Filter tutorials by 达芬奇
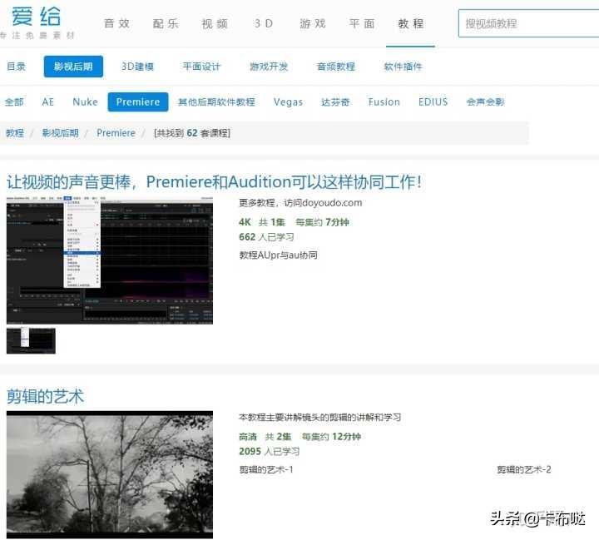 pos(335,102)
